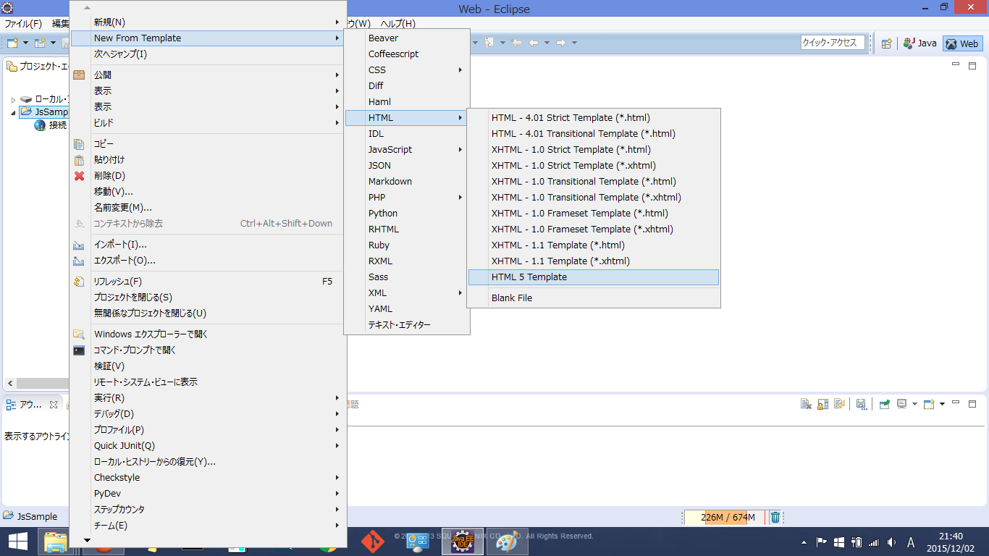The height and width of the screenshot is (556, 989).
Task: Open the チーム(E) submenu
Action: 208,525
